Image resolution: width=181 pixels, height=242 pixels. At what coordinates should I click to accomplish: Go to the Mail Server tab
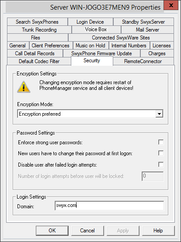[x=147, y=29]
